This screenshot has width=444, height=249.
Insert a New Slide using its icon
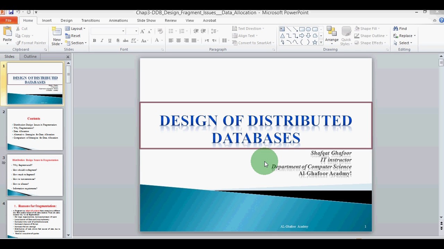57,31
